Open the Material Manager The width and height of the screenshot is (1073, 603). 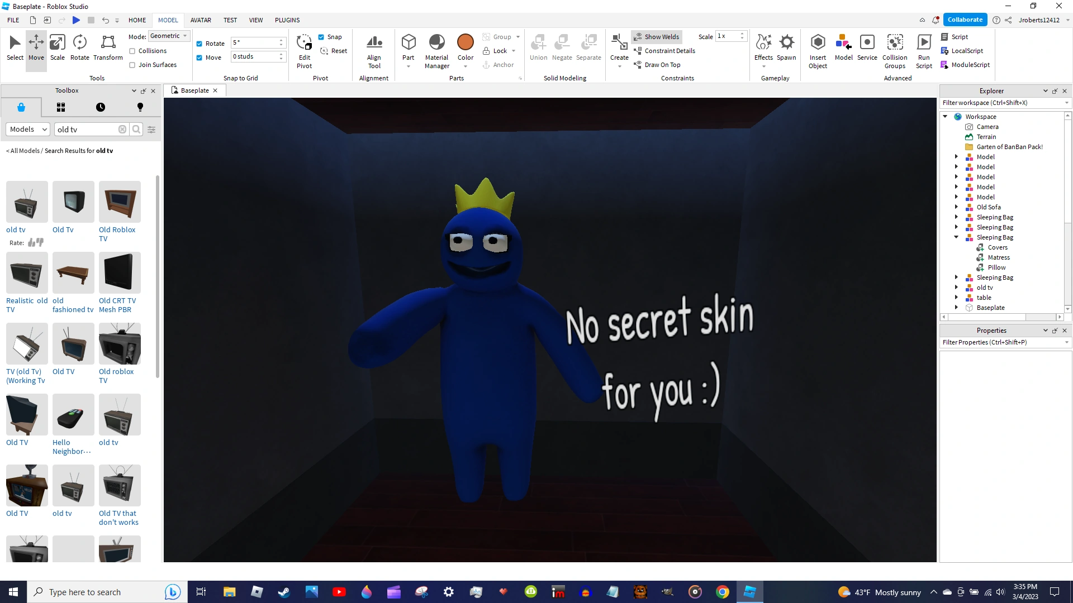tap(436, 50)
